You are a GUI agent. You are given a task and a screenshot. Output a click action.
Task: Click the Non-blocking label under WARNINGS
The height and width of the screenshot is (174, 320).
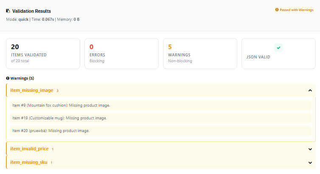pos(180,61)
